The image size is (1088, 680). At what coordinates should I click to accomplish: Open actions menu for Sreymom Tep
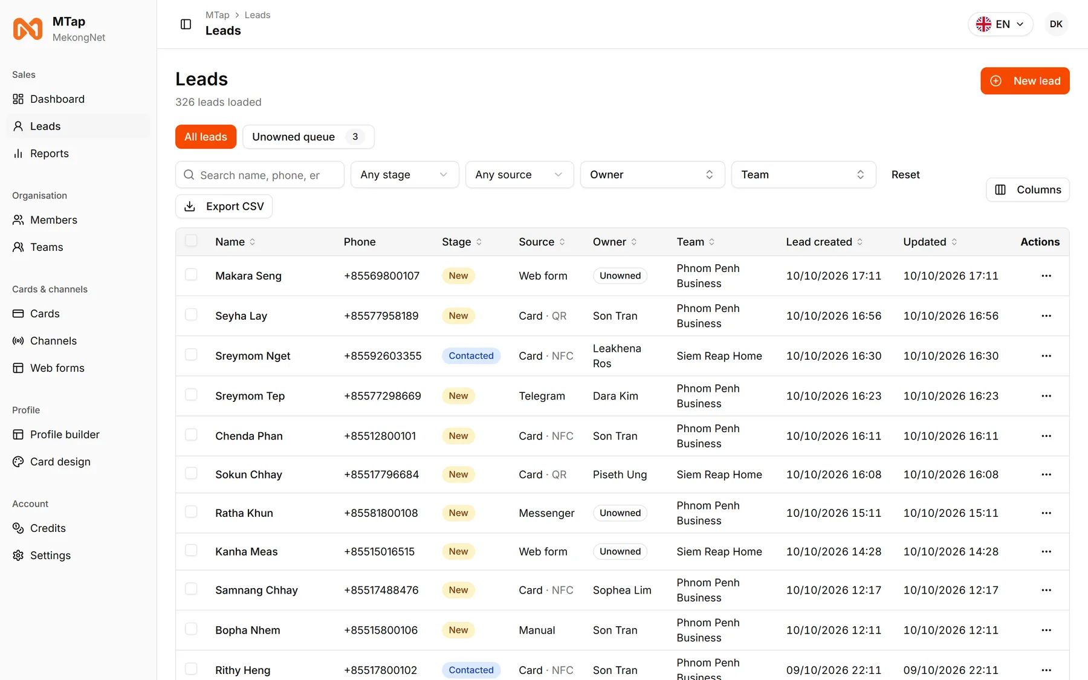click(1046, 396)
